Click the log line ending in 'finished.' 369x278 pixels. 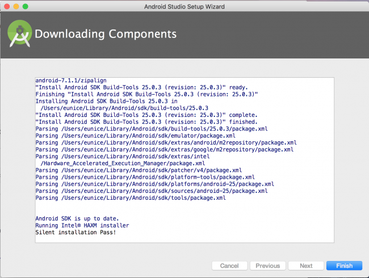coord(146,122)
